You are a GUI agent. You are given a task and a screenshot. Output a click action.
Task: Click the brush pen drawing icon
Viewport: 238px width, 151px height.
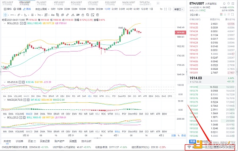[x=73, y=15]
